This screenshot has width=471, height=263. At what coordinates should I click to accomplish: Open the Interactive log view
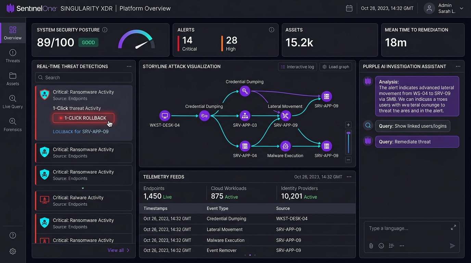pos(297,67)
